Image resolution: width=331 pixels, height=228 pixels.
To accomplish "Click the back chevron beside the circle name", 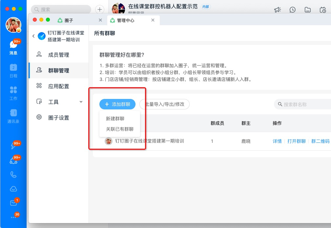I will pos(33,36).
